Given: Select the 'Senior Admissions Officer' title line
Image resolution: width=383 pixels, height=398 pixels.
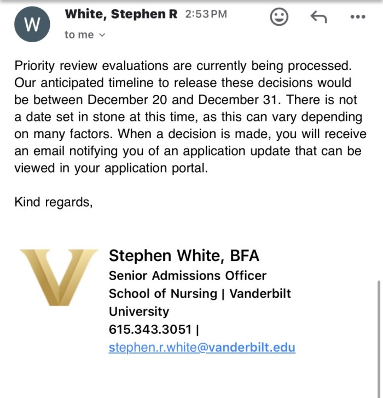Looking at the screenshot, I should tap(188, 275).
